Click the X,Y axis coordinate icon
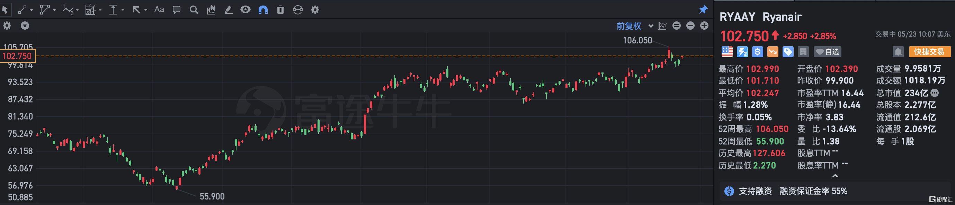This screenshot has width=955, height=205. (x=662, y=26)
